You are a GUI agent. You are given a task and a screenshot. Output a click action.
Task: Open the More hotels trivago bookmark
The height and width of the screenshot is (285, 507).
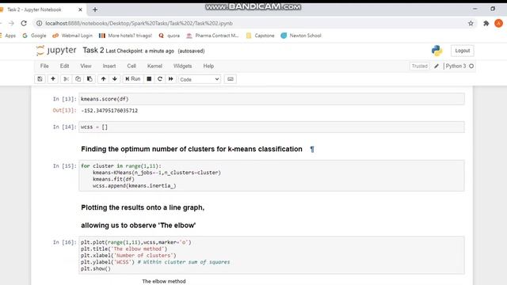click(125, 36)
